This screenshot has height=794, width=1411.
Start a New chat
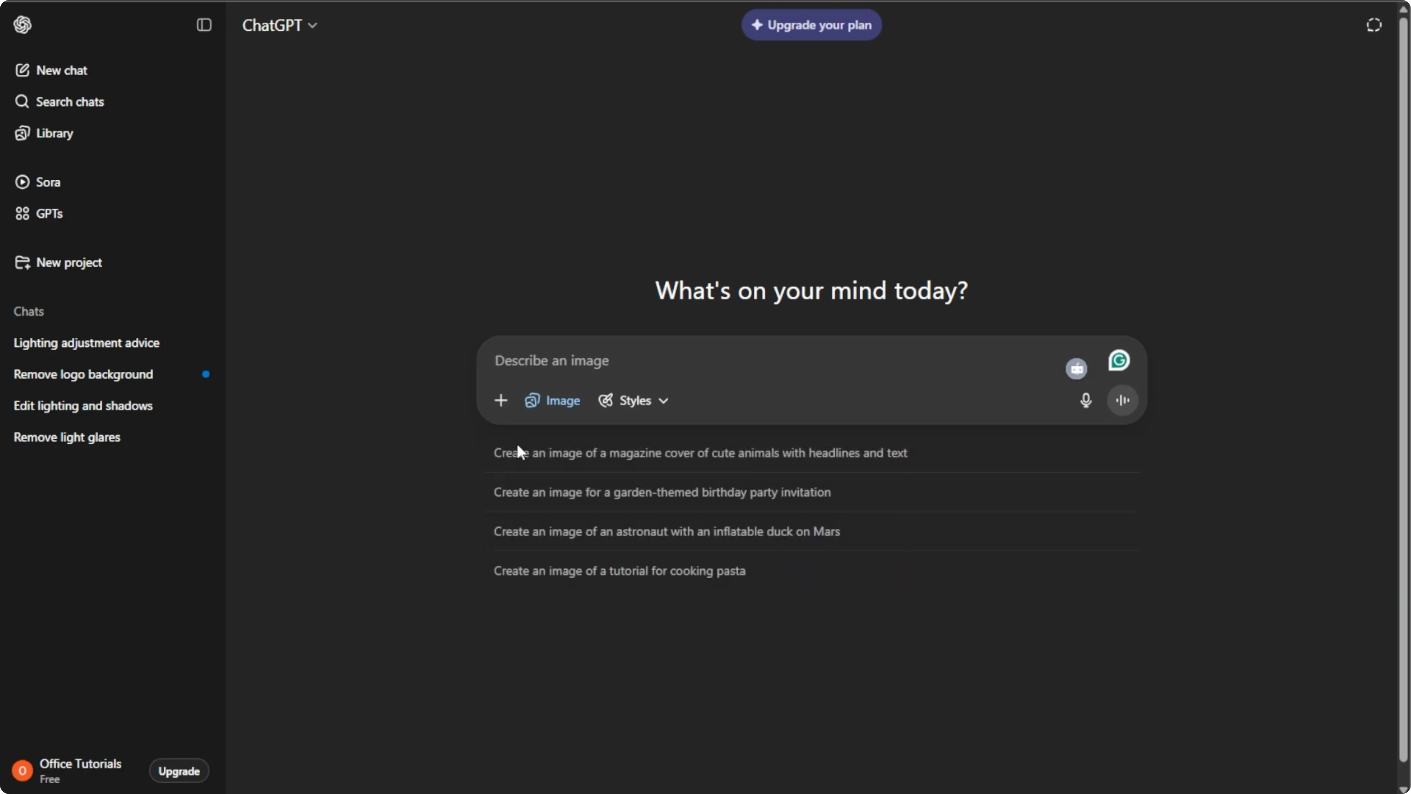tap(51, 70)
